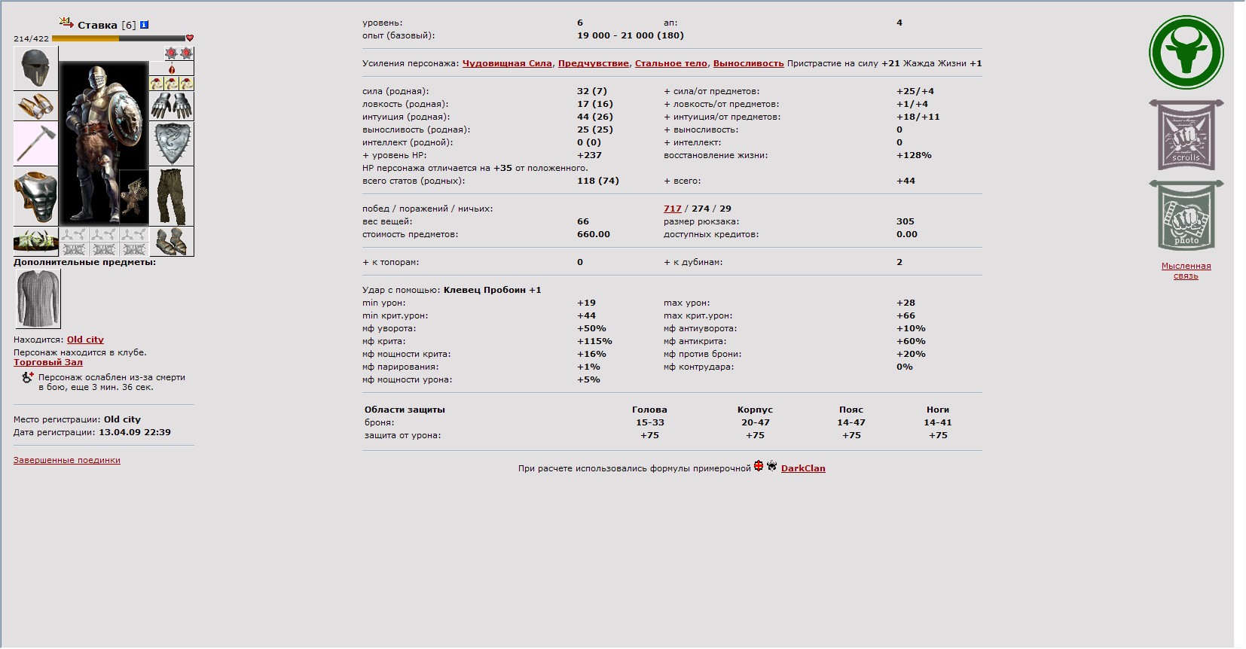Image resolution: width=1246 pixels, height=649 pixels.
Task: Click the Голова armor value 15-33
Action: coord(650,422)
